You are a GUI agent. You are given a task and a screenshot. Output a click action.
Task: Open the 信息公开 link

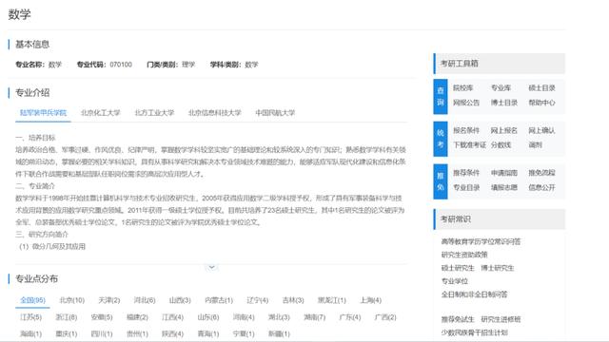click(541, 188)
